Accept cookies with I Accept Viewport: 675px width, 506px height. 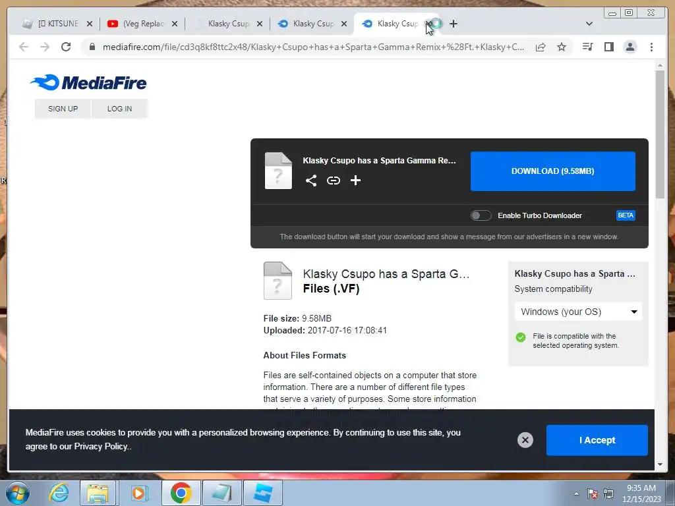pos(597,440)
